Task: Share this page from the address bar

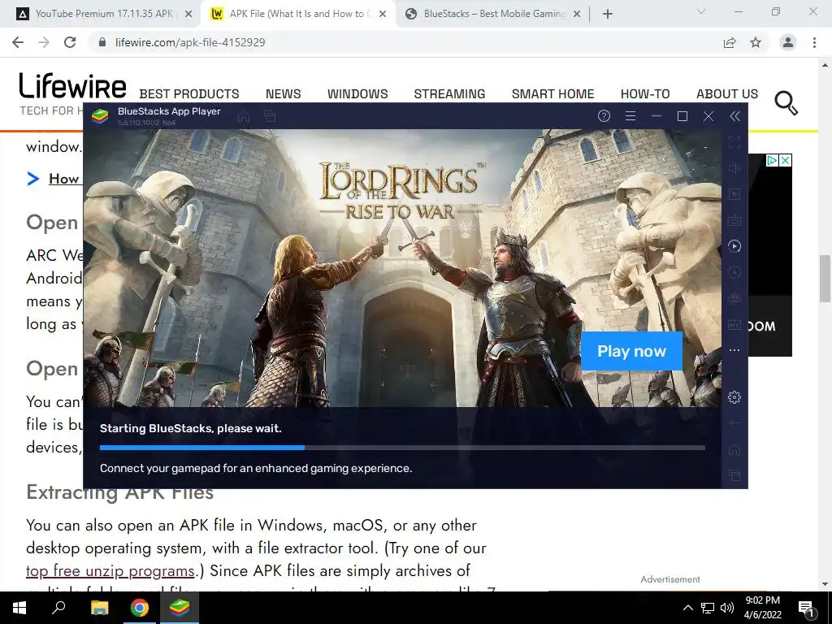Action: pos(730,42)
